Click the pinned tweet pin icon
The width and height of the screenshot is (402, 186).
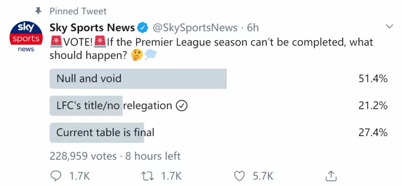tap(38, 11)
